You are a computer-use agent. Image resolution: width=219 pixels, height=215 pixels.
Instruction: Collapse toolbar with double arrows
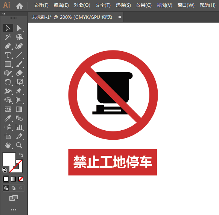tap(4, 14)
